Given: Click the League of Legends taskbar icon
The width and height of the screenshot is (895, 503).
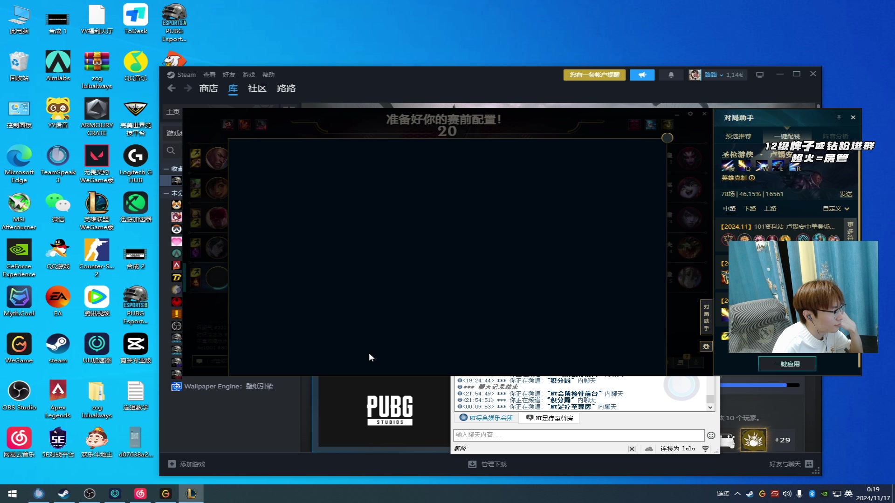Looking at the screenshot, I should pyautogui.click(x=191, y=494).
